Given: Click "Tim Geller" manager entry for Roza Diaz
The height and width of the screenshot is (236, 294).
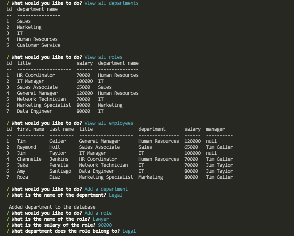Looking at the screenshot, I should pos(219,177).
